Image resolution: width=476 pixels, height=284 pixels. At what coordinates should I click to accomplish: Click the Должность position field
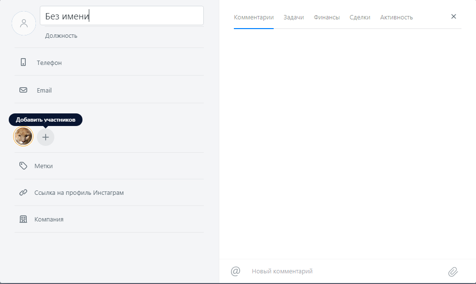(x=61, y=36)
